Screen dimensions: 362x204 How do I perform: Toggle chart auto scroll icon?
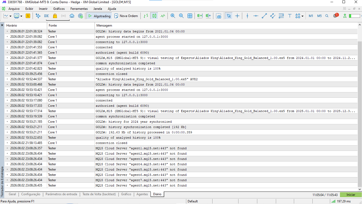point(200,16)
